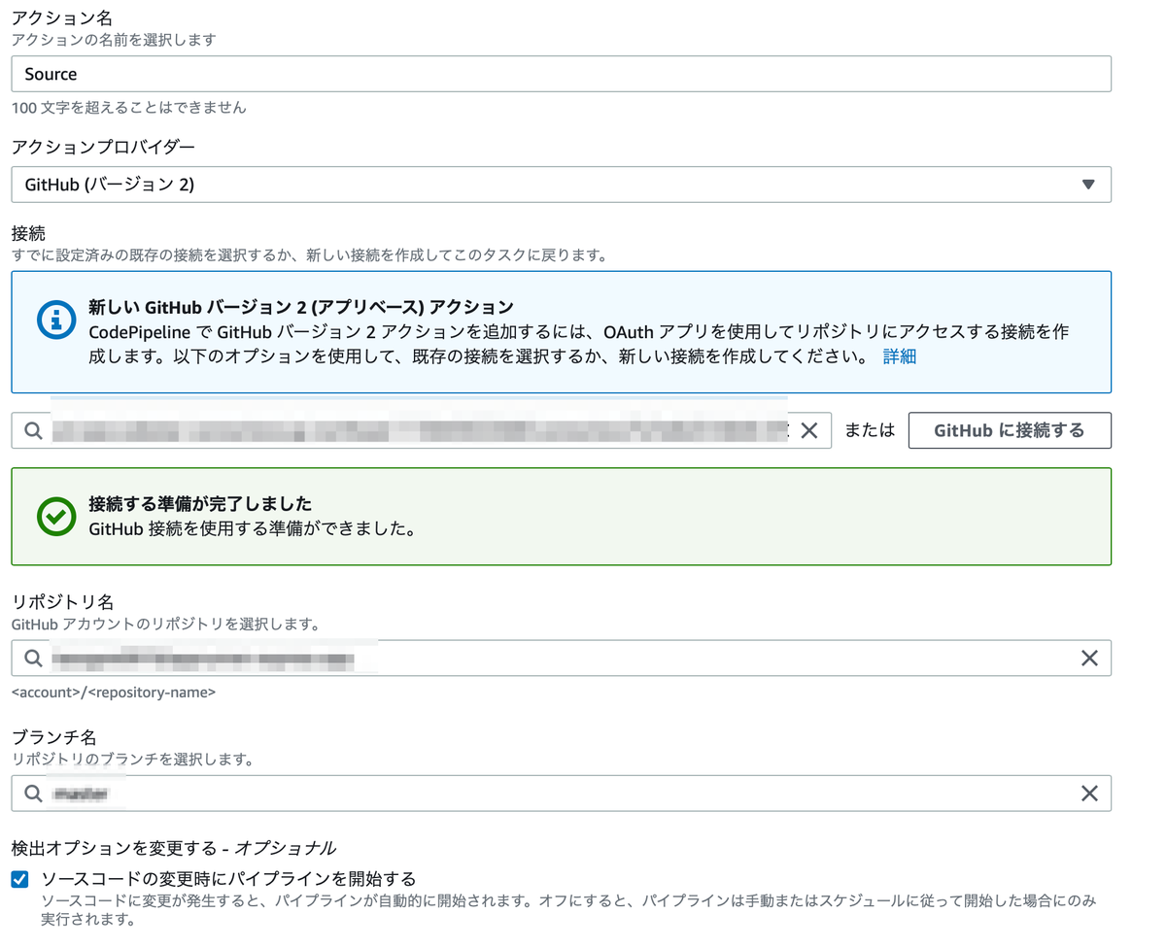Screen dimensions: 1166x947
Task: Edit the Source action name field
Action: 561,74
